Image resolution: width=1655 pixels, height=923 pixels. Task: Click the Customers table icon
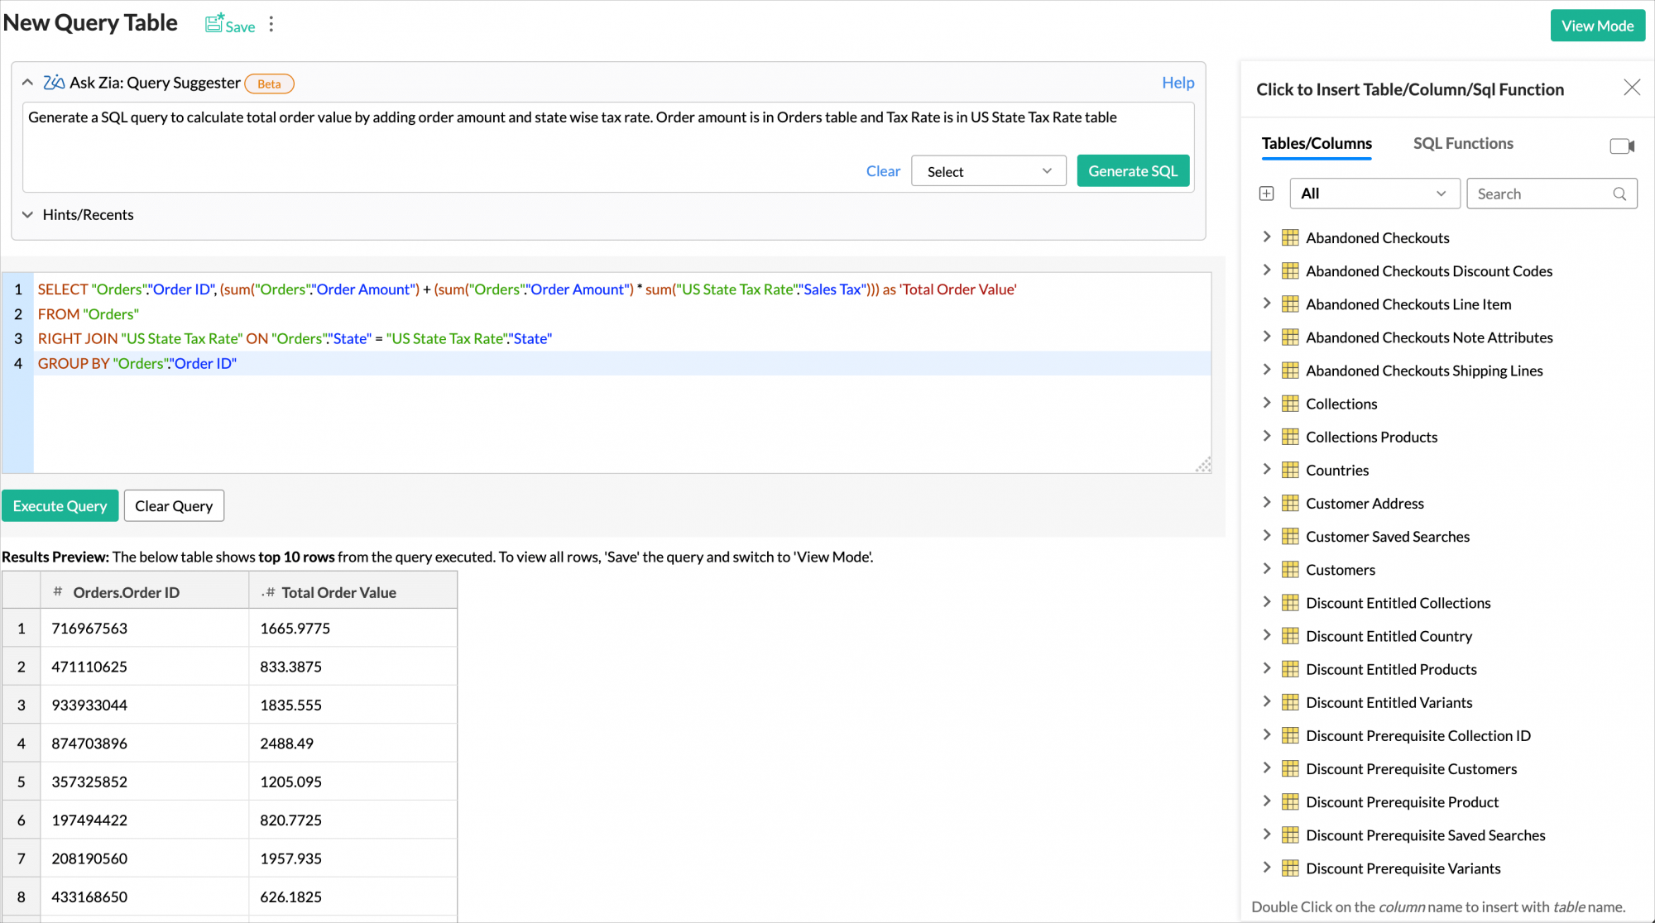pyautogui.click(x=1290, y=570)
